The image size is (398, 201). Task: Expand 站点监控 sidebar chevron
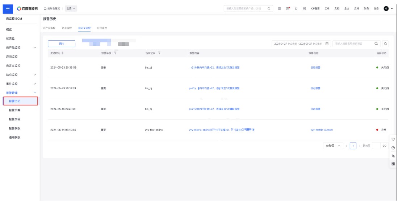tap(35, 75)
